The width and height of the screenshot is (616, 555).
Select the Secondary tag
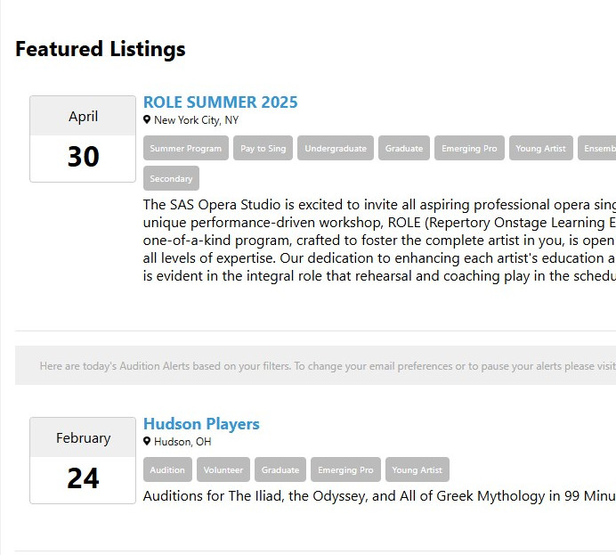click(x=171, y=178)
